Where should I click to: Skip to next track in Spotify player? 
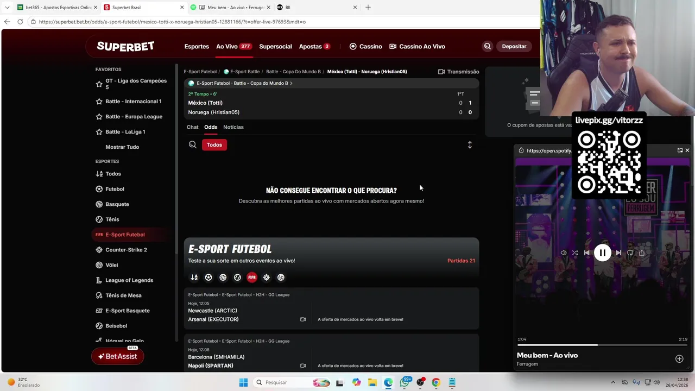pyautogui.click(x=618, y=253)
